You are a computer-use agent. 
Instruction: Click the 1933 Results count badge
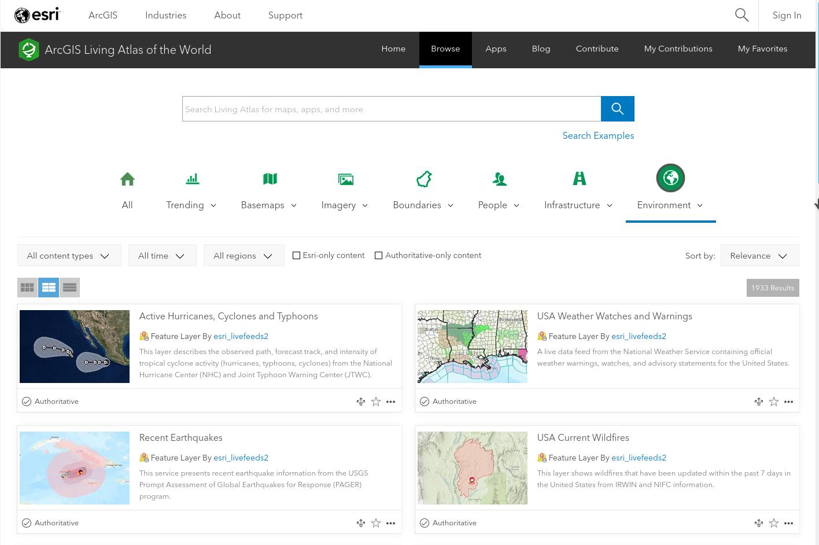tap(773, 288)
